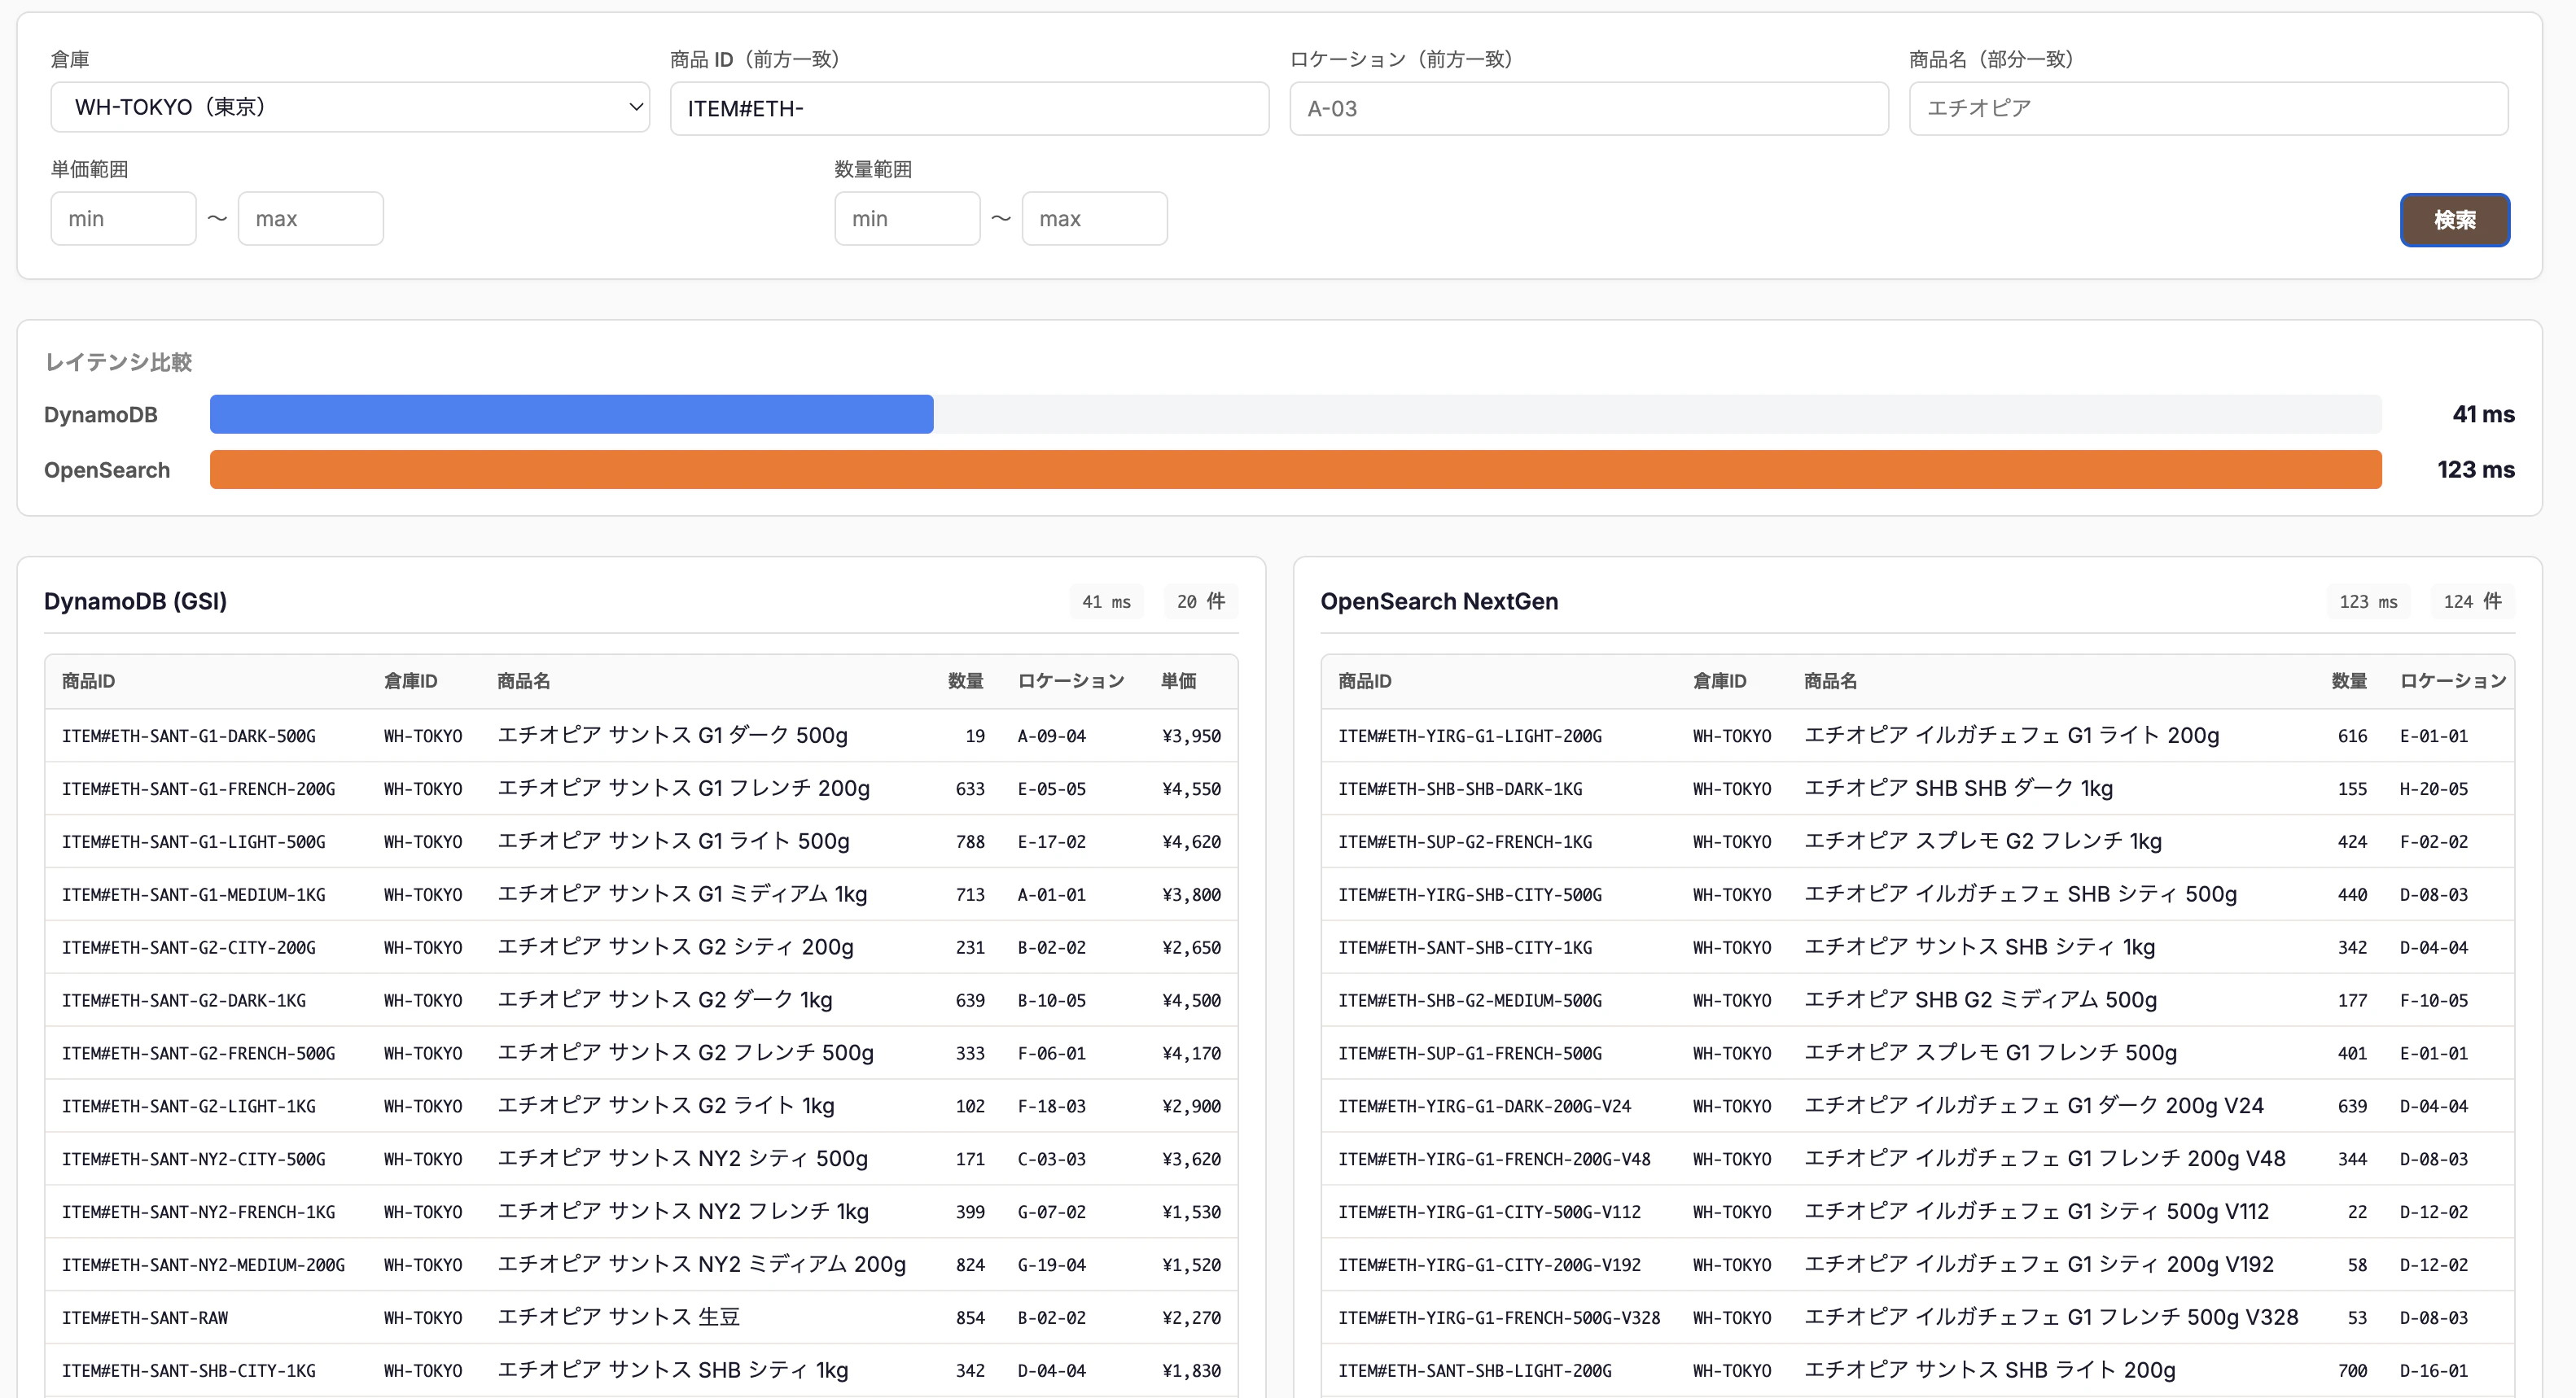The image size is (2576, 1398).
Task: Click the DynamoDB 41 ms badge
Action: point(1106,601)
